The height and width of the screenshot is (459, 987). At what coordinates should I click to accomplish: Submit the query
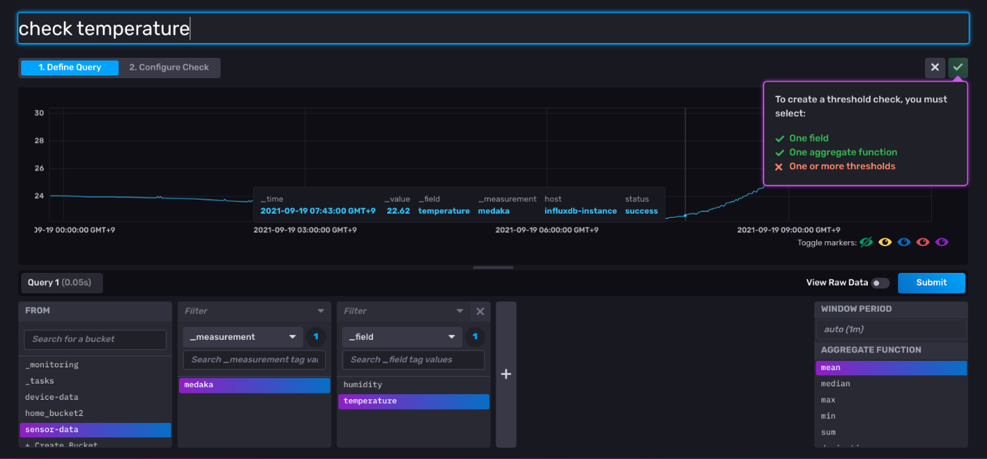click(931, 283)
